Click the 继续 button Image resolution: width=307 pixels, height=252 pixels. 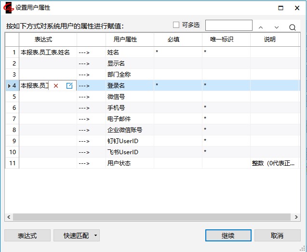click(228, 235)
